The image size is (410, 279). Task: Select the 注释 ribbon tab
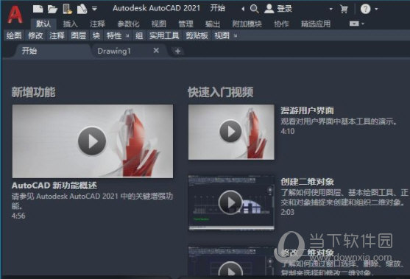(98, 24)
